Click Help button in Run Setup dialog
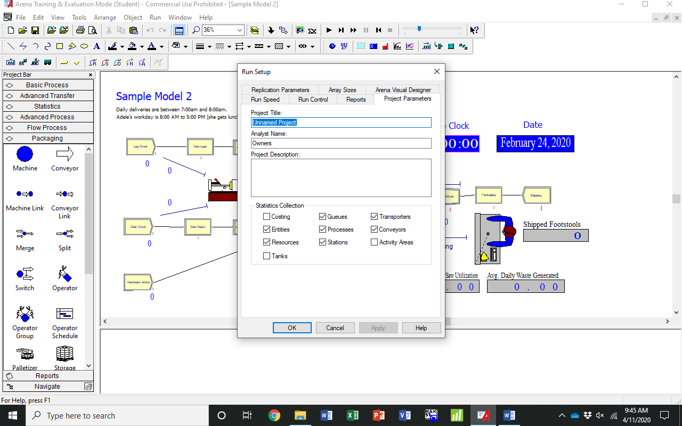 click(421, 328)
